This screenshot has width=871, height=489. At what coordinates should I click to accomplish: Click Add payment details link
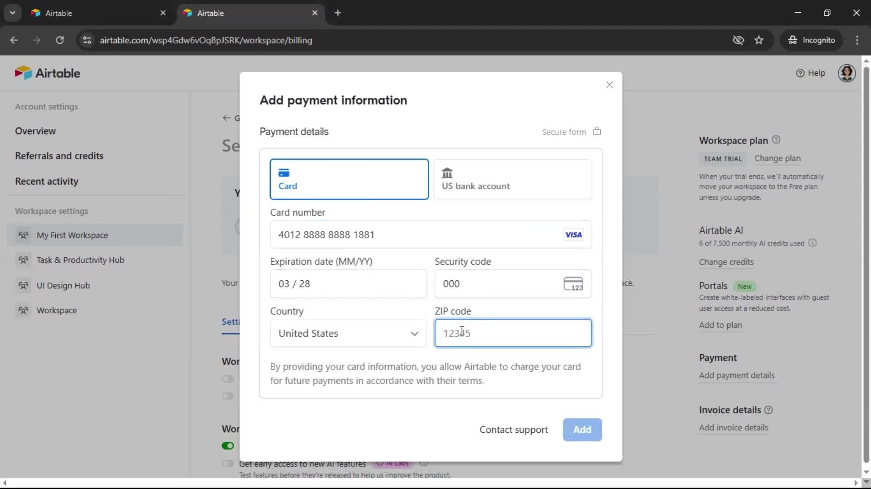[737, 375]
